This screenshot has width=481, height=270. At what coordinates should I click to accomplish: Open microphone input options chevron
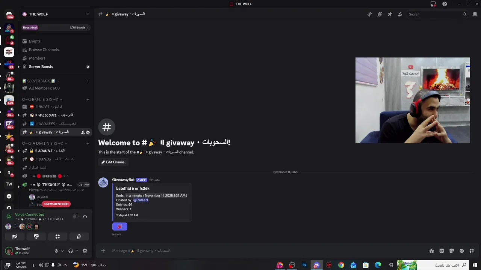click(x=62, y=251)
